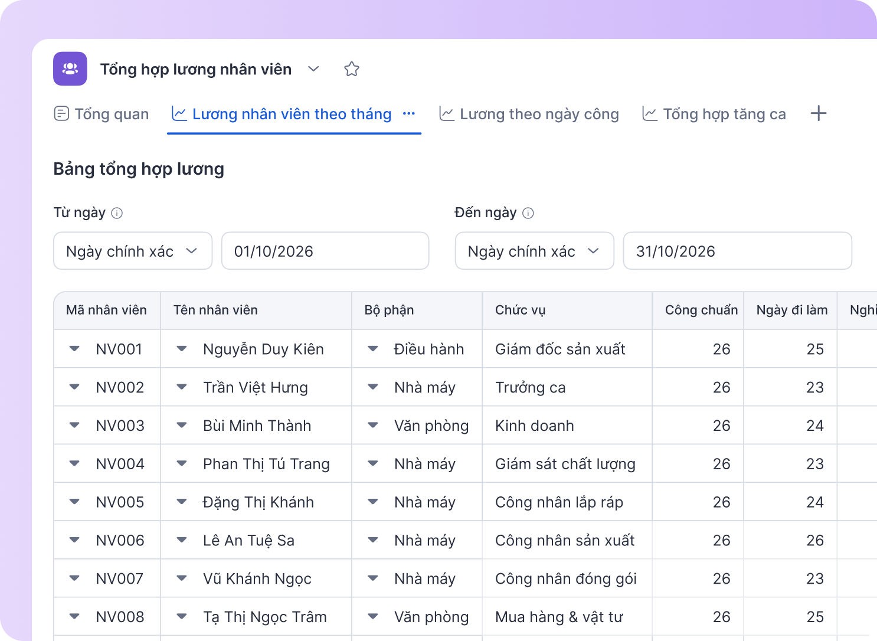Expand the NV001 row arrow
This screenshot has height=641, width=877.
tap(74, 349)
